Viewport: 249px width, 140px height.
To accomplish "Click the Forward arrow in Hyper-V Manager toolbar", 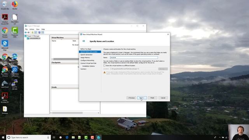I will pos(28,33).
